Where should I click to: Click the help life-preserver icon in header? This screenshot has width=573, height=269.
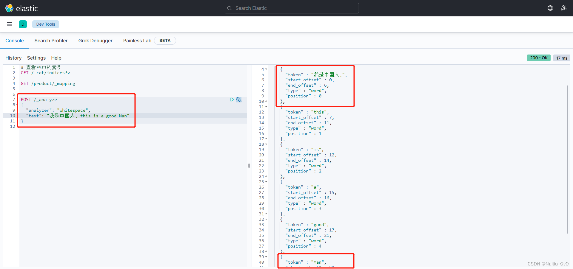[551, 8]
